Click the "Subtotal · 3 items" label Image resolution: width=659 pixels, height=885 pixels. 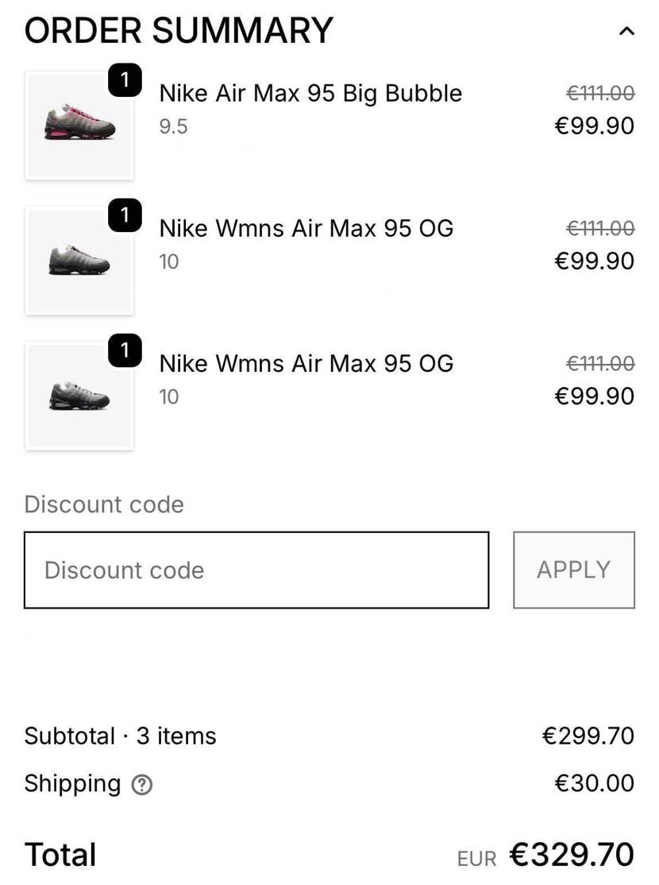pos(120,736)
